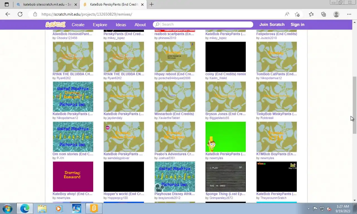Screen dimensions: 357x214
Task: Click Join Scratch
Action: click(272, 25)
